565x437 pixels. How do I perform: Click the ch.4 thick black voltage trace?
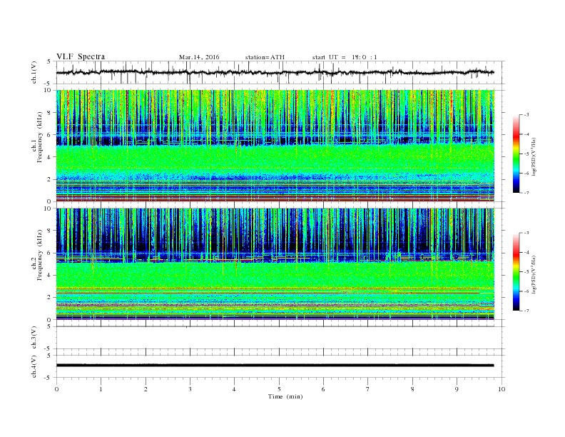click(275, 366)
